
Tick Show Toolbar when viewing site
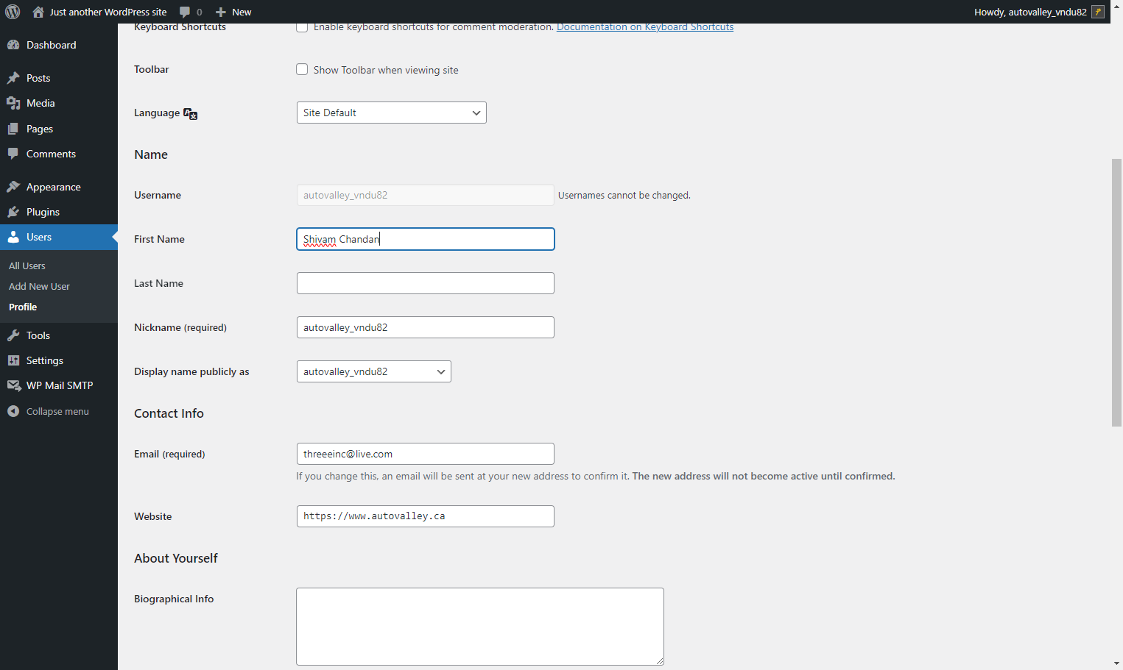click(x=302, y=69)
